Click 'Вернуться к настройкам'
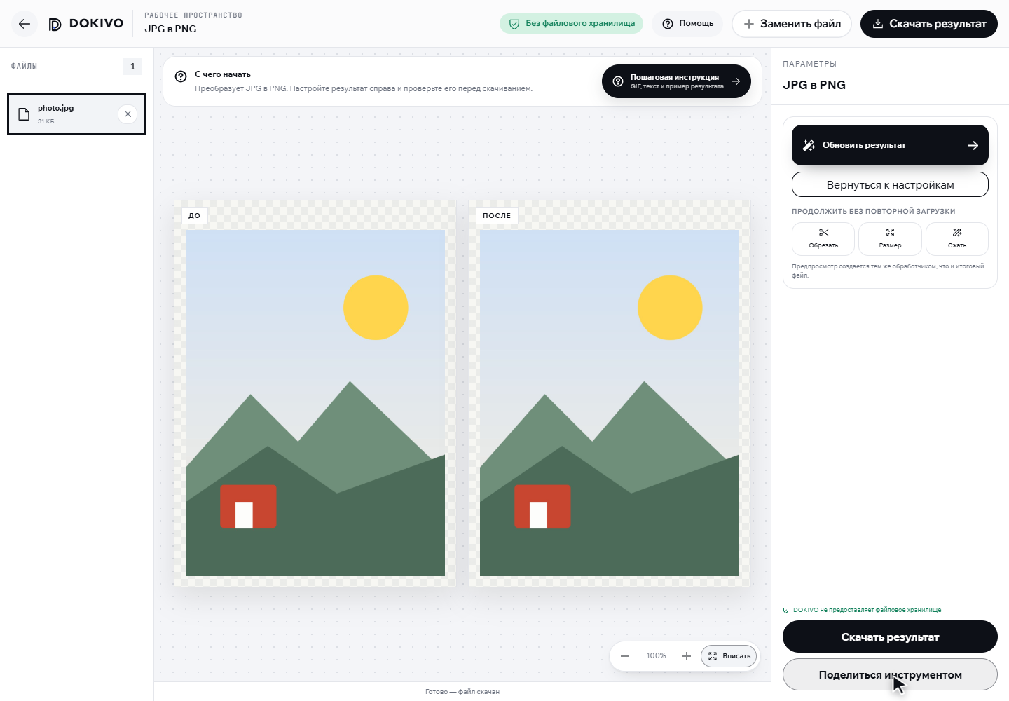The width and height of the screenshot is (1009, 701). point(890,185)
